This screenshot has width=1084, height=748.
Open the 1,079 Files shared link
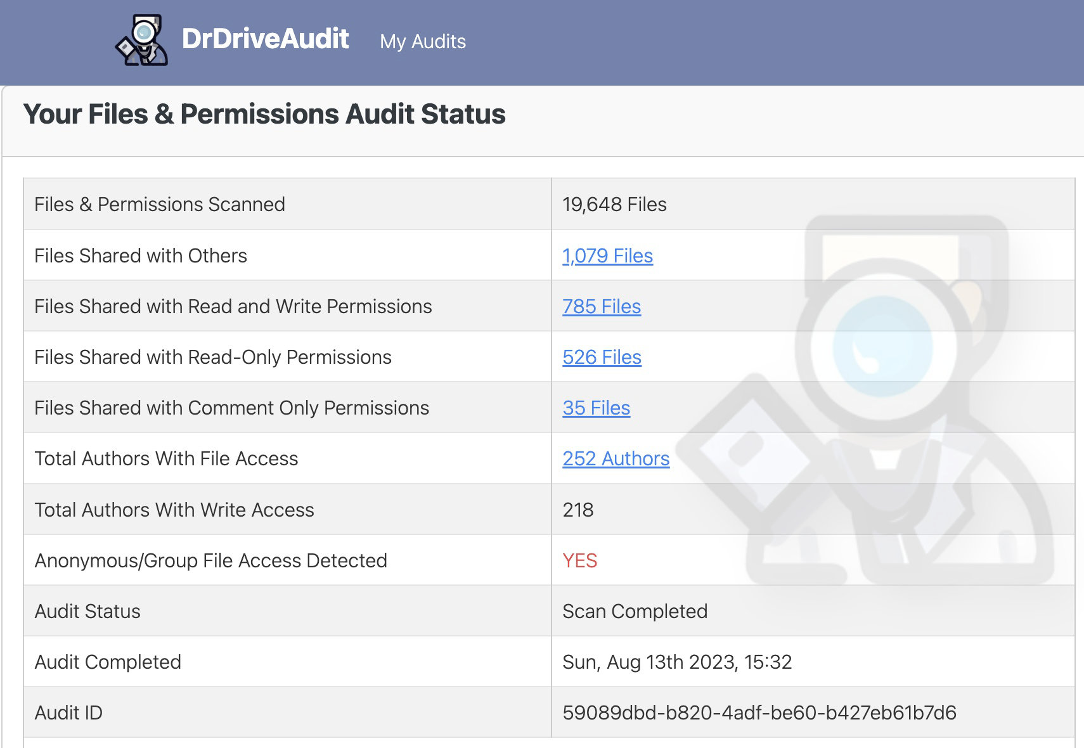tap(607, 255)
